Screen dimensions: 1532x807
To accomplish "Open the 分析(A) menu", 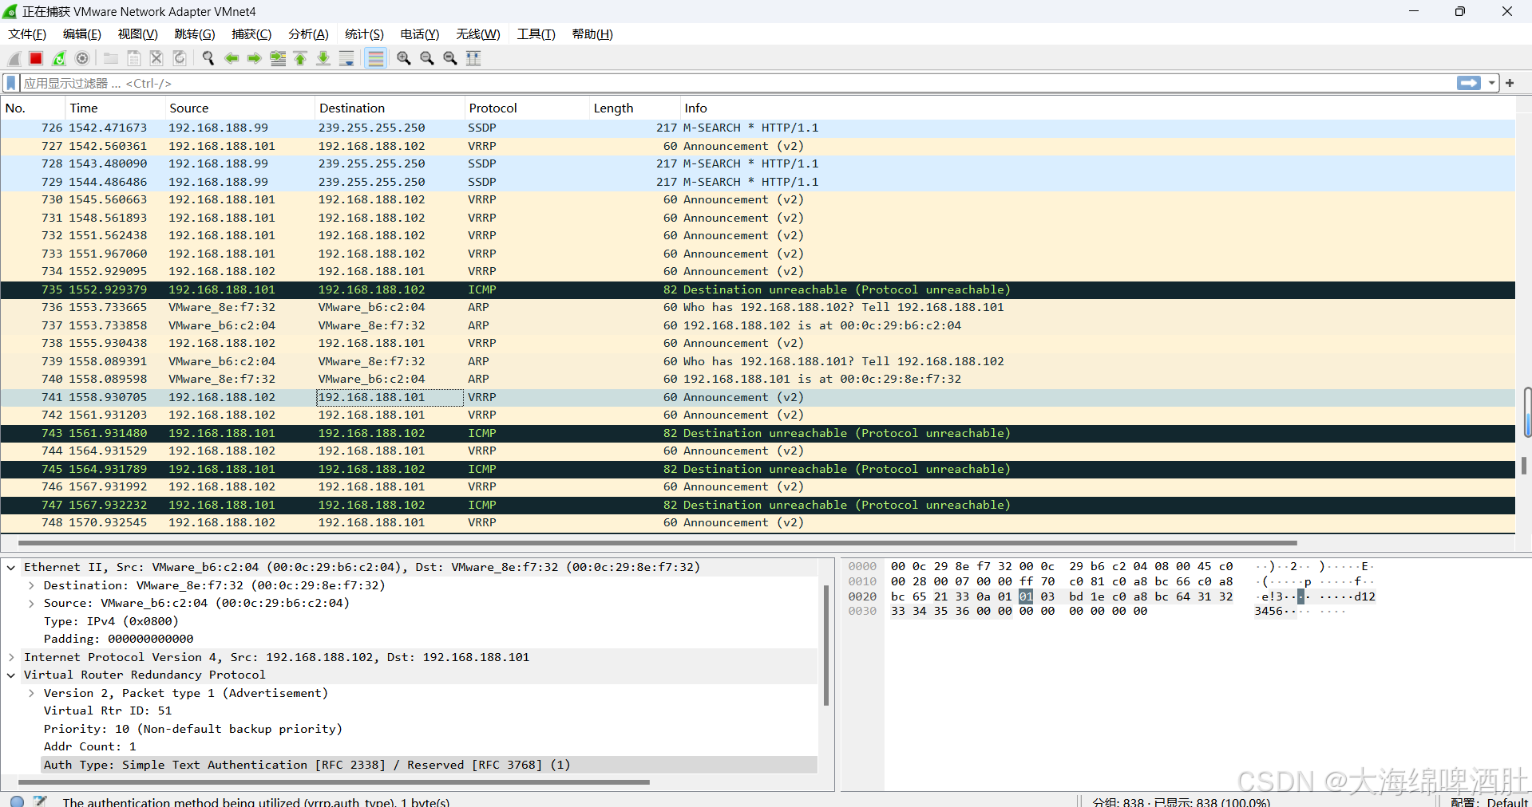I will pyautogui.click(x=308, y=34).
